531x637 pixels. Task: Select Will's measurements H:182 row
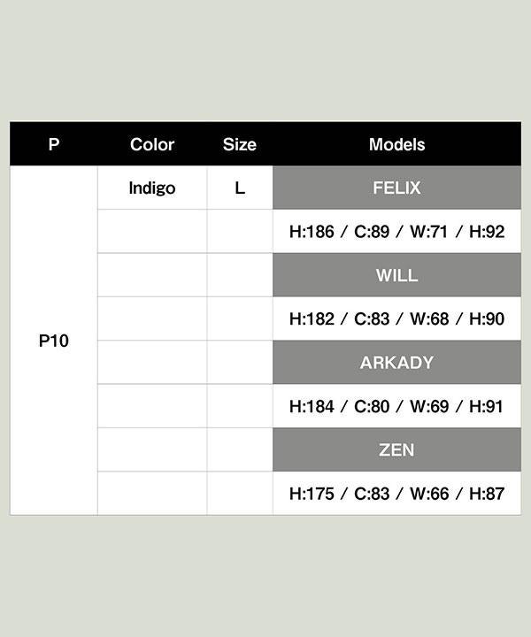tap(397, 318)
